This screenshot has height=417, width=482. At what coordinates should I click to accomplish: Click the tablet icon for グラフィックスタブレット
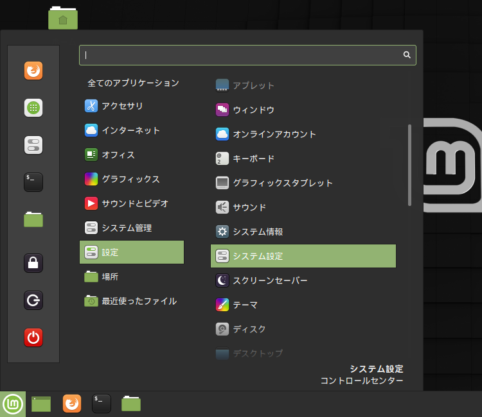[222, 183]
